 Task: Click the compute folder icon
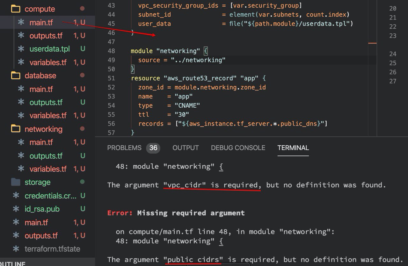click(15, 9)
